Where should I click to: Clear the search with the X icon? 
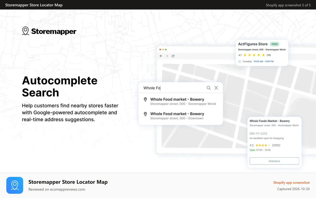[x=216, y=88]
